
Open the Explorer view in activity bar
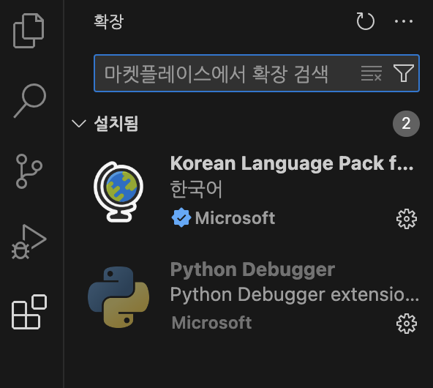[29, 31]
